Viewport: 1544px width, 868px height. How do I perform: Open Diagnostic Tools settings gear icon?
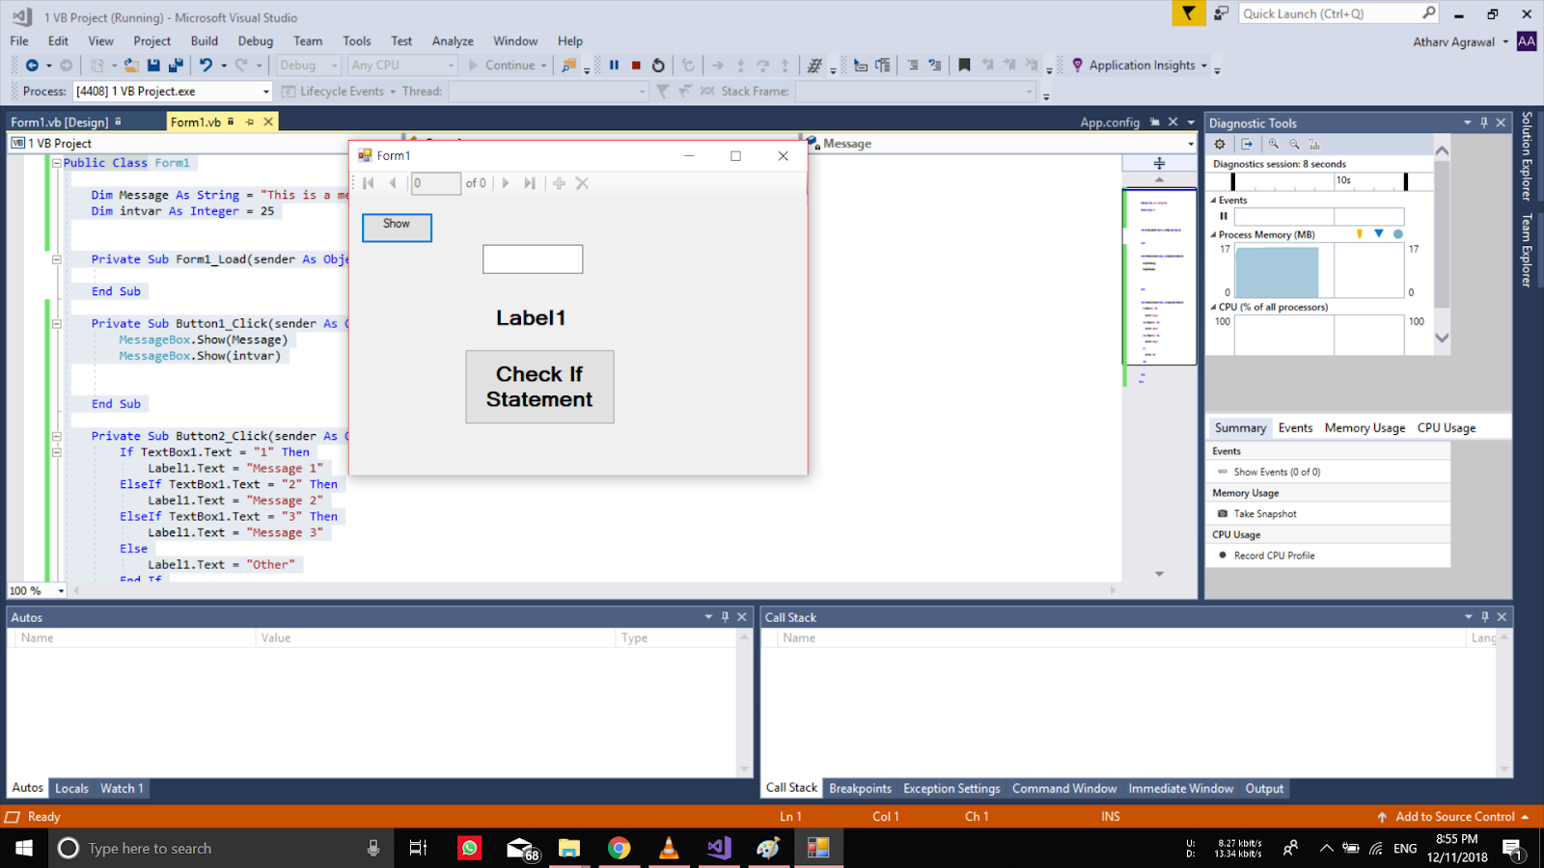tap(1220, 143)
